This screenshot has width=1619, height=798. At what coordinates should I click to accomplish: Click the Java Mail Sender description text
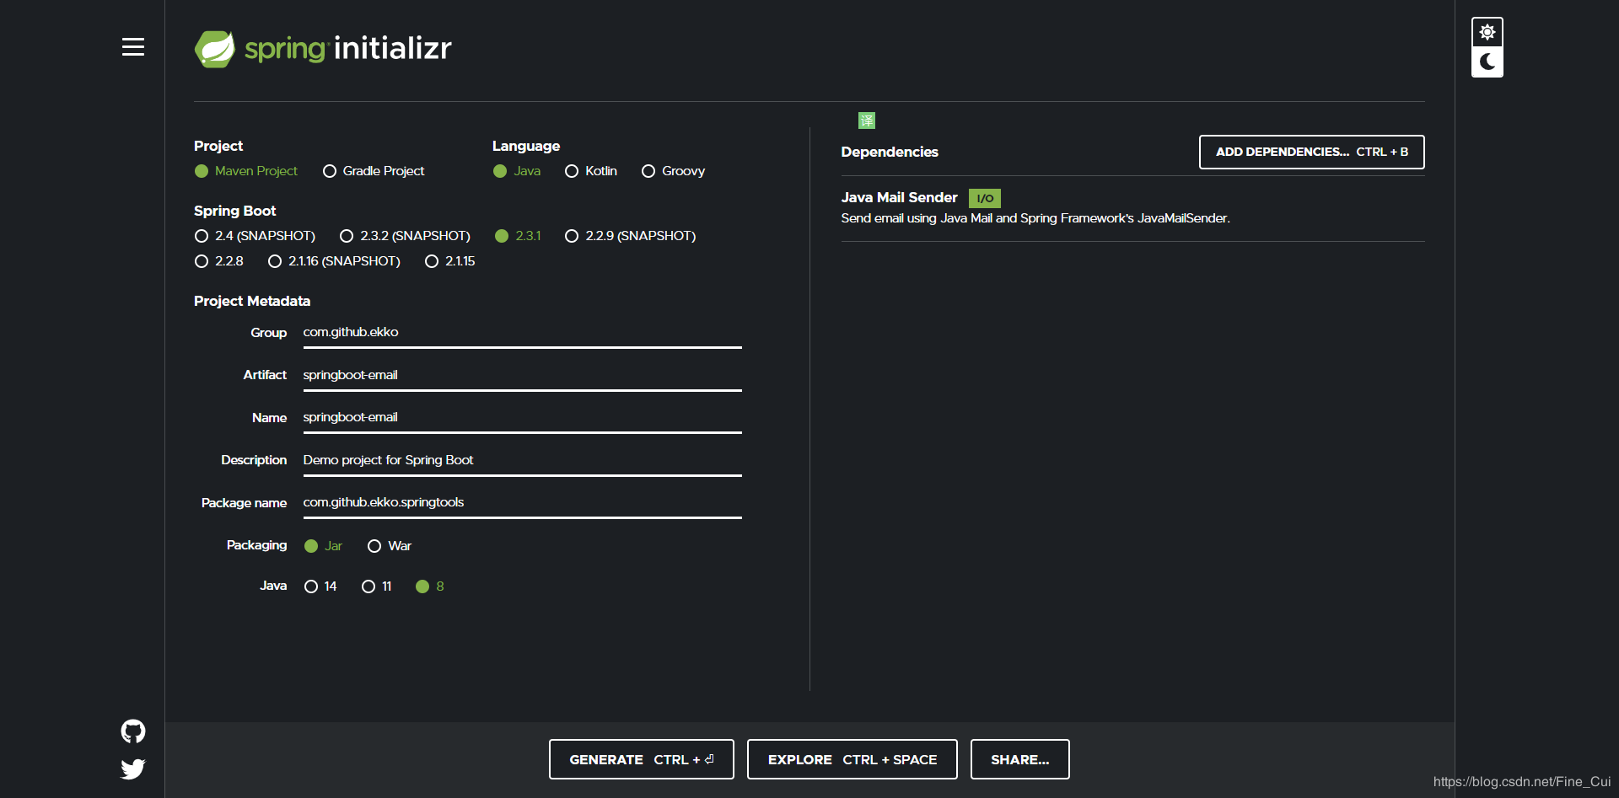(x=1035, y=218)
